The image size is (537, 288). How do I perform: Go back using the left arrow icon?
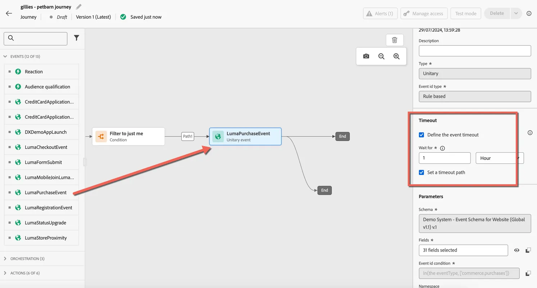[9, 13]
